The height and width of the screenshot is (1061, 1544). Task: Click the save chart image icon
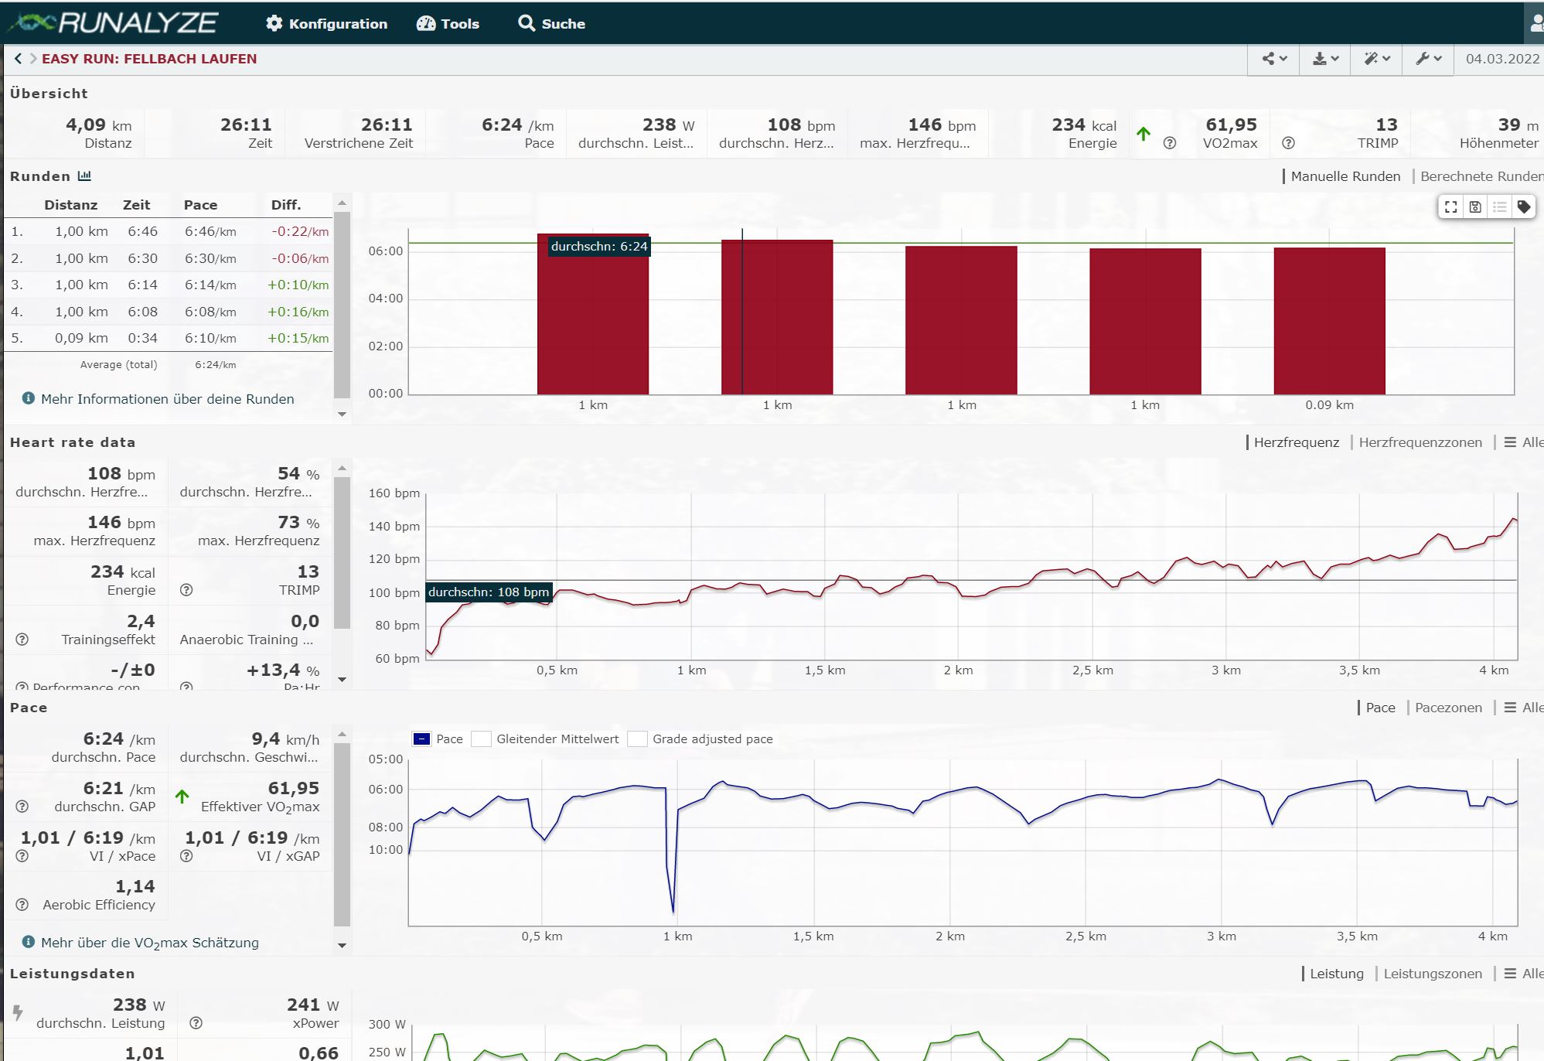click(1475, 206)
